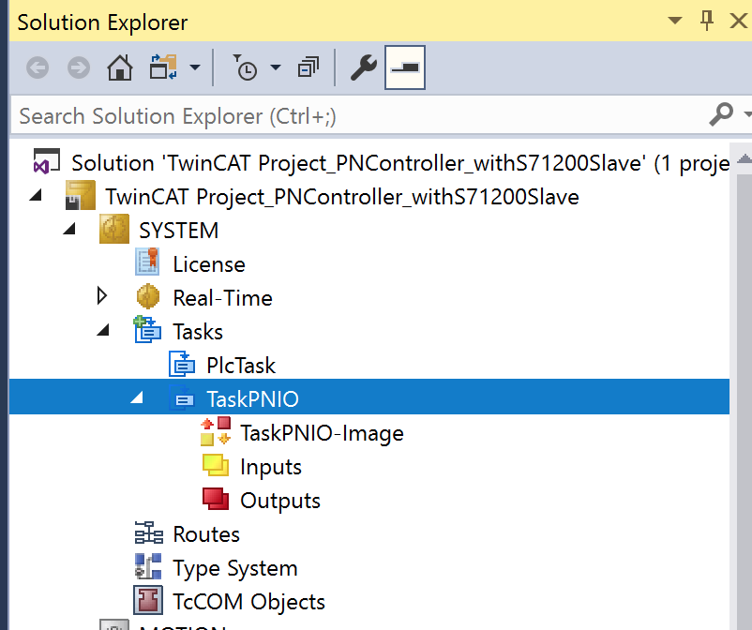Click the vertical scrollbar track
This screenshot has width=752, height=630.
pos(744,403)
